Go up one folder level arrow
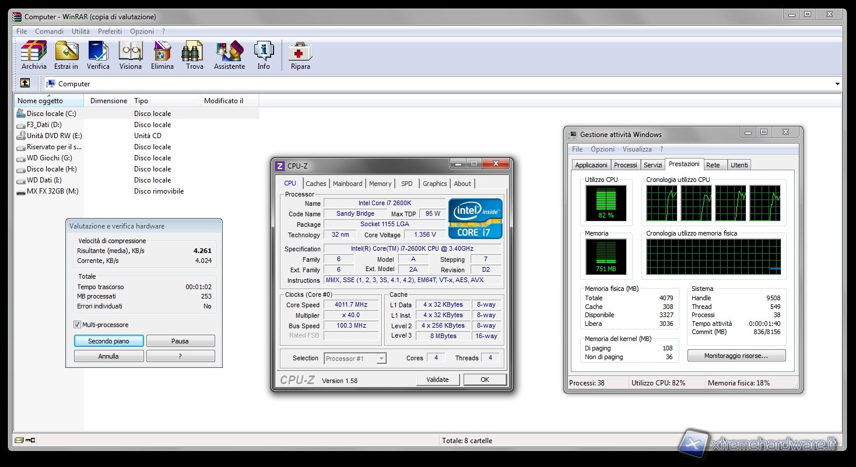This screenshot has width=856, height=467. point(25,83)
